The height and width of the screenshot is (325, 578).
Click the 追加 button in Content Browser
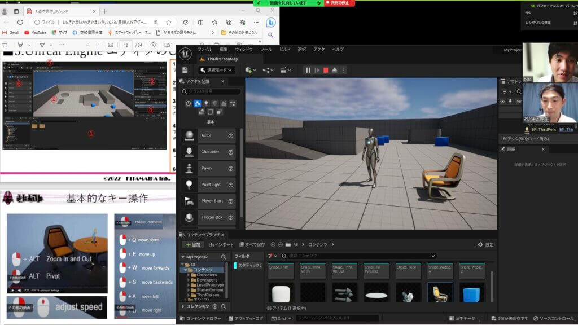click(193, 245)
